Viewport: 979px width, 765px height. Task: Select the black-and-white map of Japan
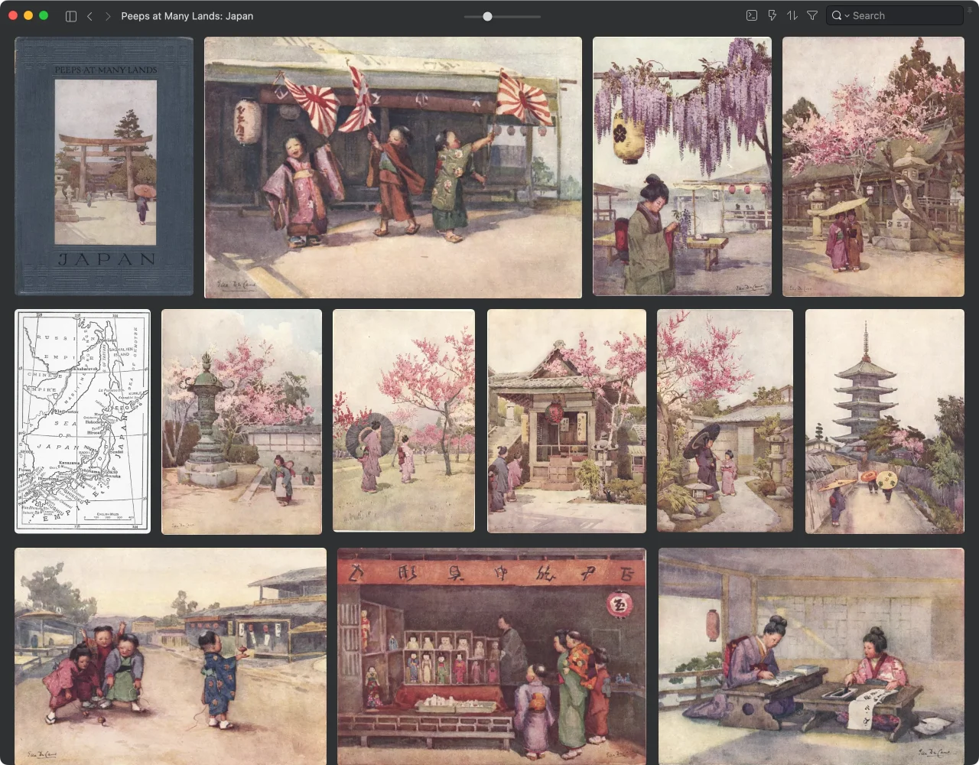click(83, 422)
